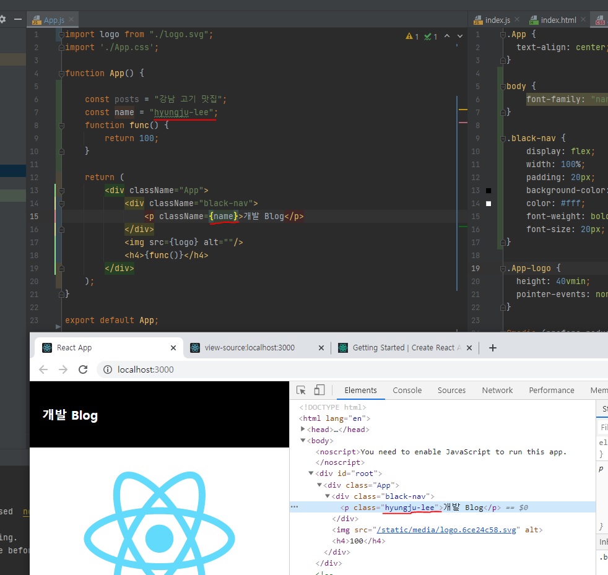Viewport: 608px width, 575px height.
Task: Click the browser back arrow
Action: 43,370
